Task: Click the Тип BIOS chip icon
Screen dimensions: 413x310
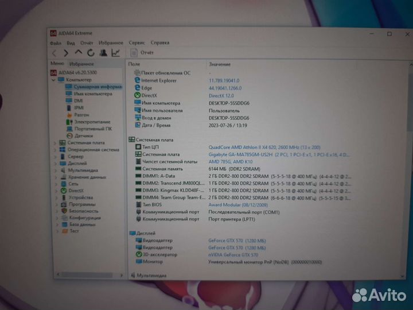Action: 139,204
